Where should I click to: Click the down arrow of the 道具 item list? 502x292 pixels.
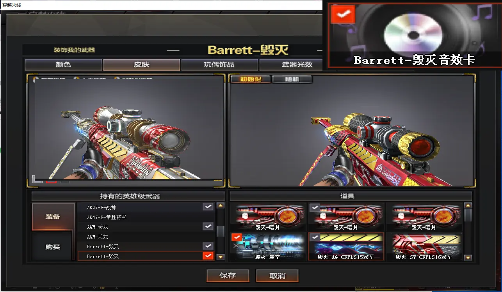click(468, 258)
